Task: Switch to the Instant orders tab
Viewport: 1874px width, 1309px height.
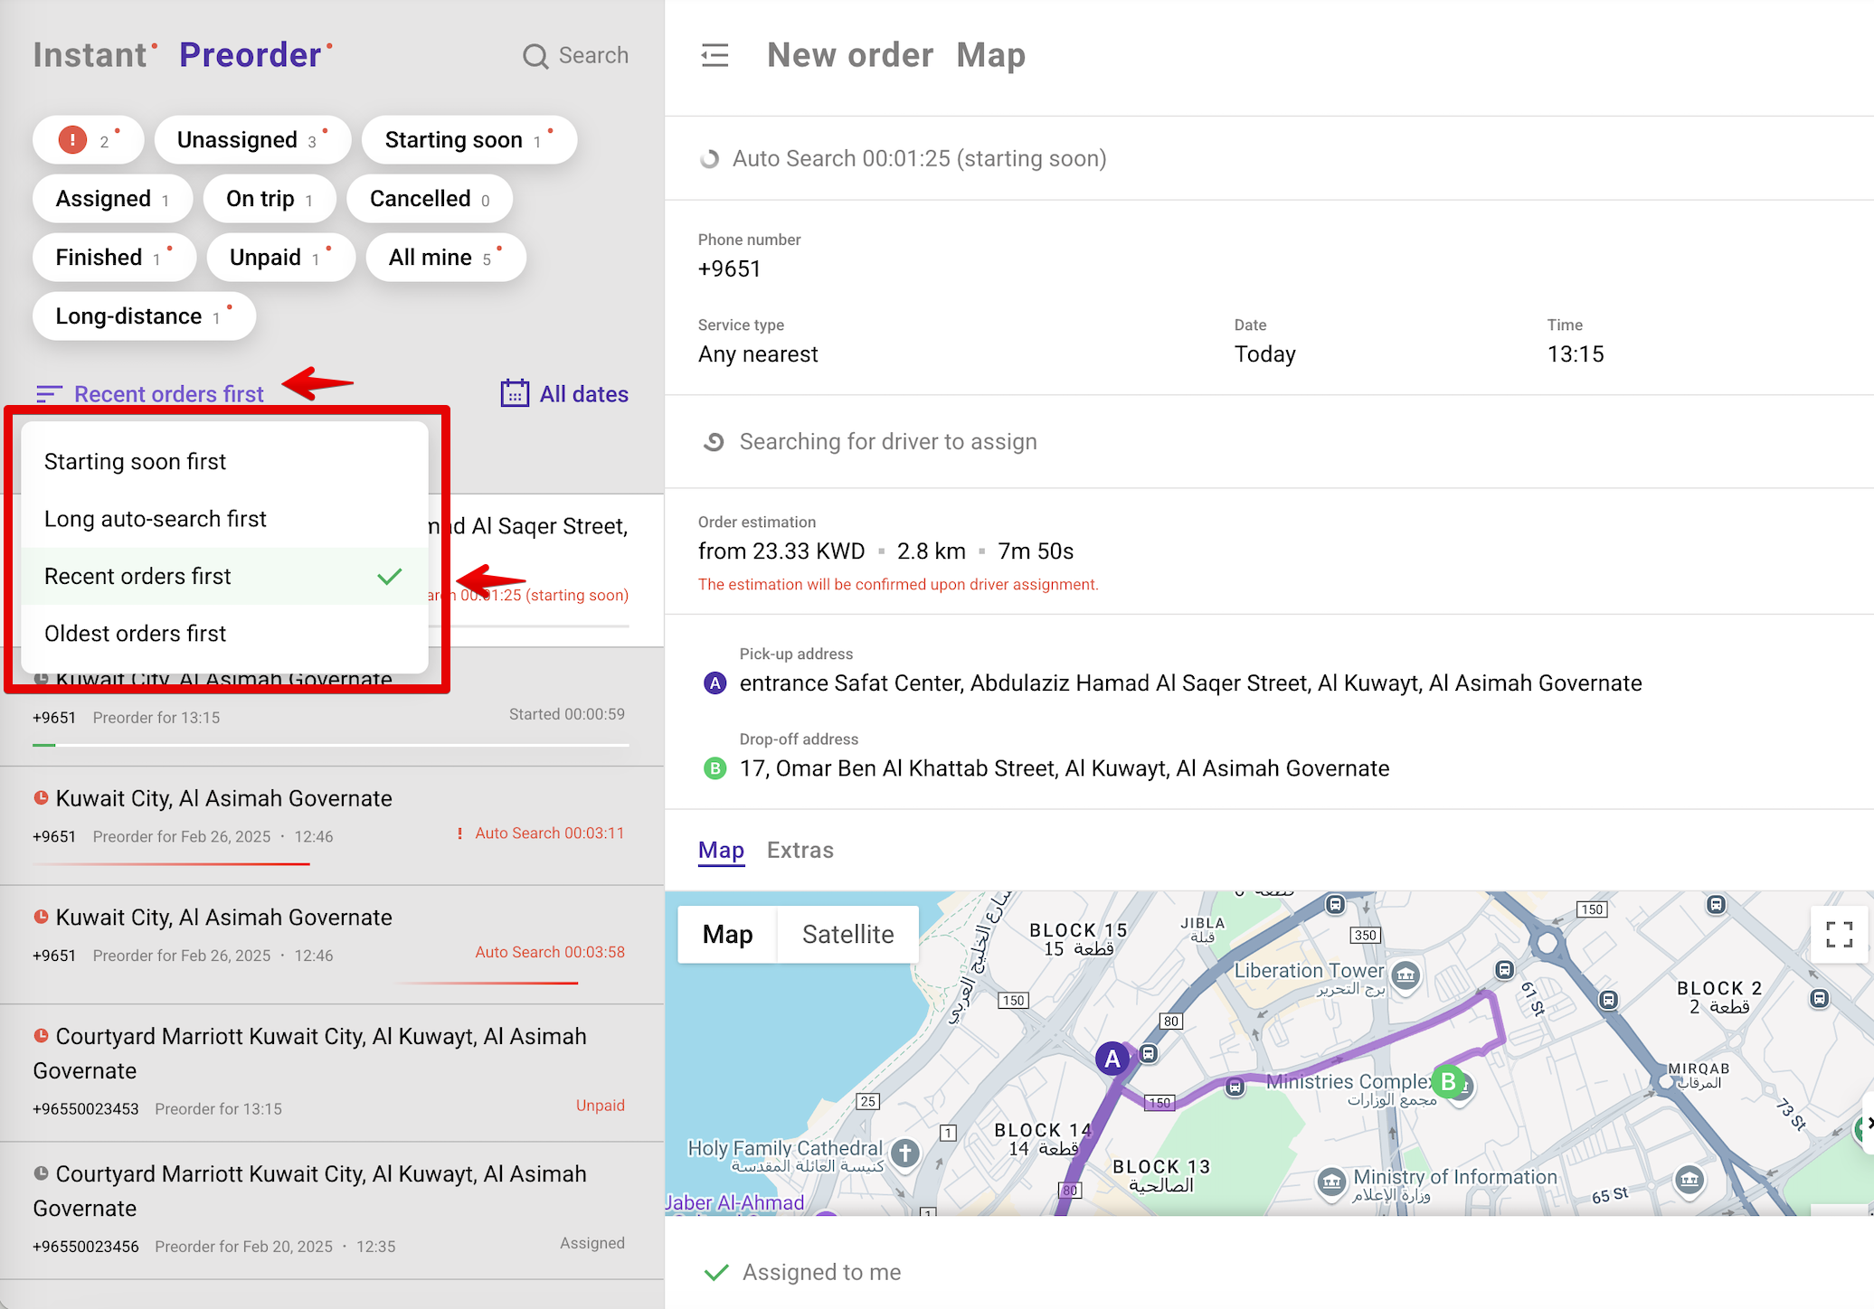Action: point(90,55)
